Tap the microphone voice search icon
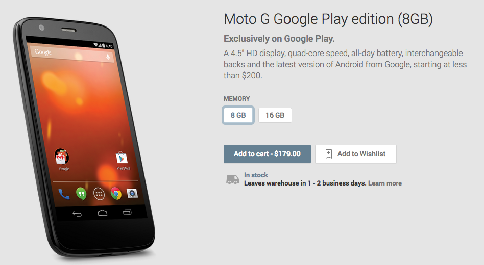This screenshot has width=484, height=265. [x=108, y=57]
